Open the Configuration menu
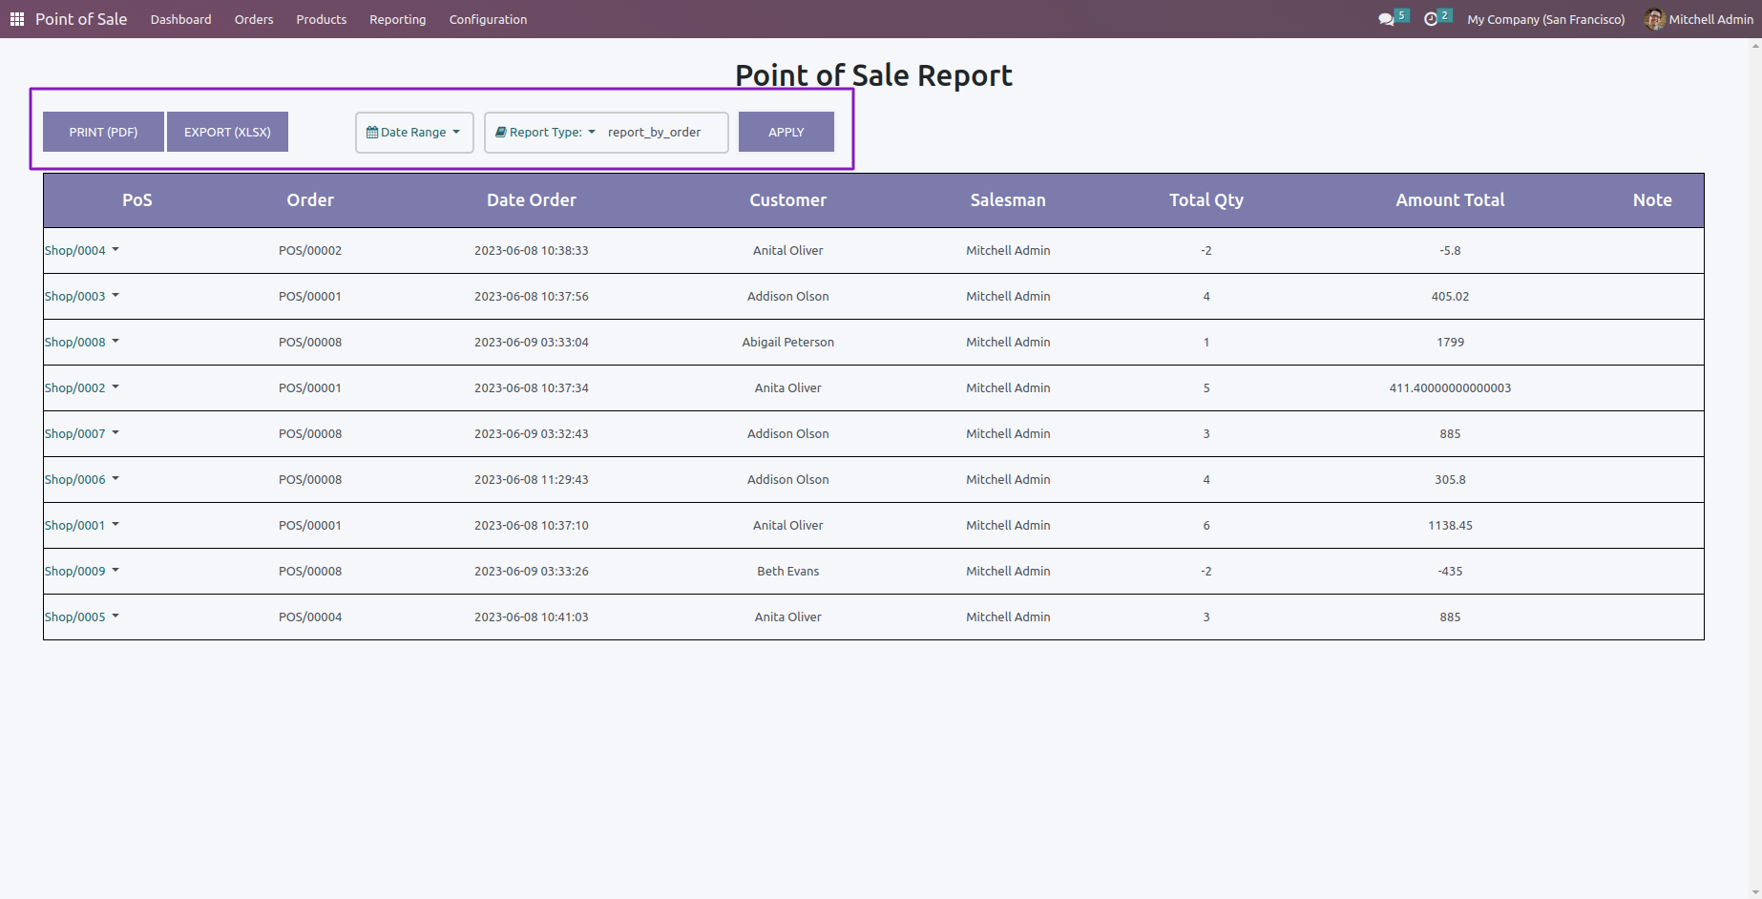1762x899 pixels. click(x=488, y=19)
